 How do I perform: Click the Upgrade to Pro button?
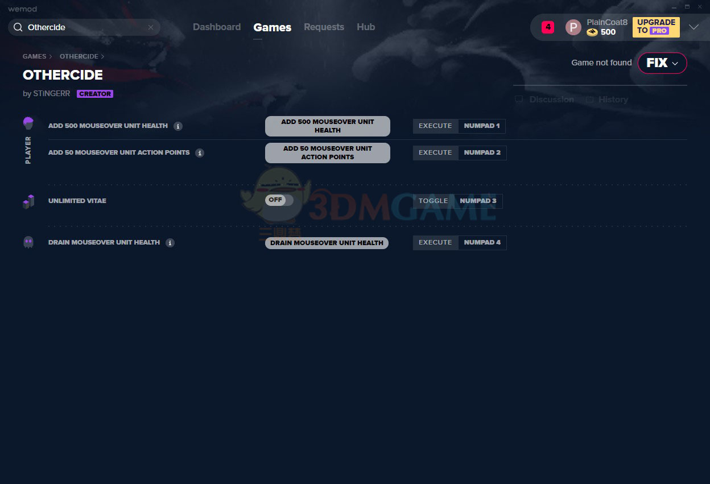coord(656,27)
